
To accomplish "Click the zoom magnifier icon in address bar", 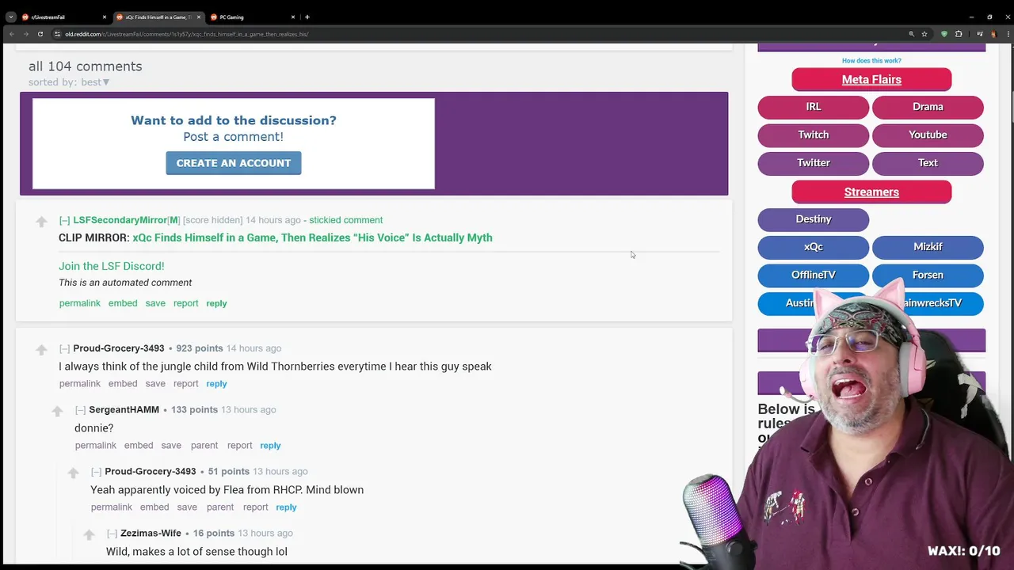I will coord(911,34).
